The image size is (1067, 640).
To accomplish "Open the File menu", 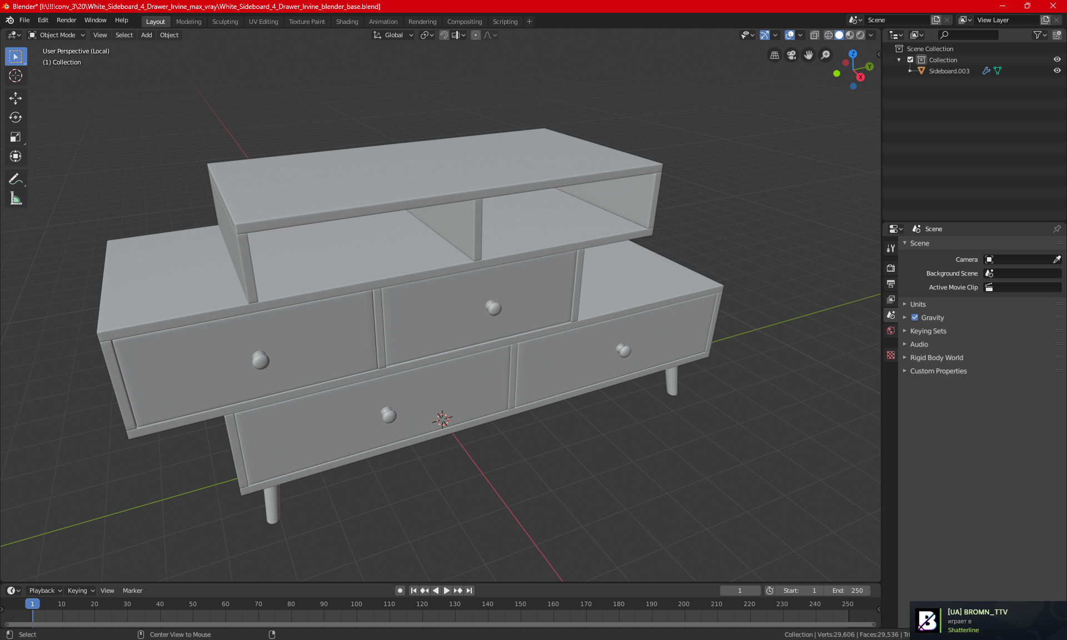I will [24, 20].
